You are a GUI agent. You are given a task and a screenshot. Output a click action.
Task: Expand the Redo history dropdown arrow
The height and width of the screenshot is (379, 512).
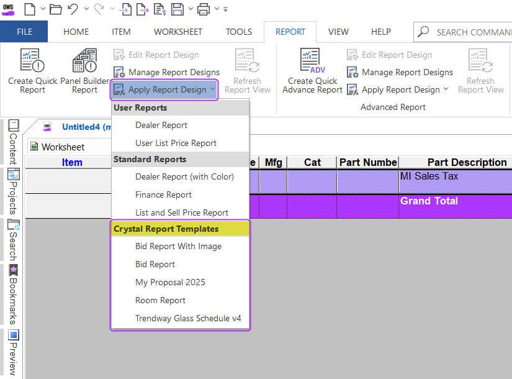[112, 9]
